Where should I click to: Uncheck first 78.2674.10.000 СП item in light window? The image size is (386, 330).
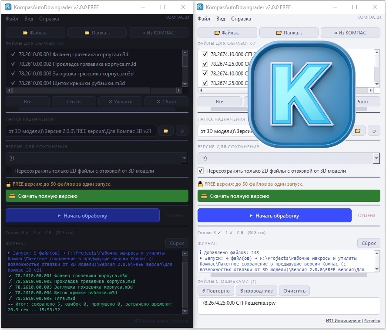[205, 54]
